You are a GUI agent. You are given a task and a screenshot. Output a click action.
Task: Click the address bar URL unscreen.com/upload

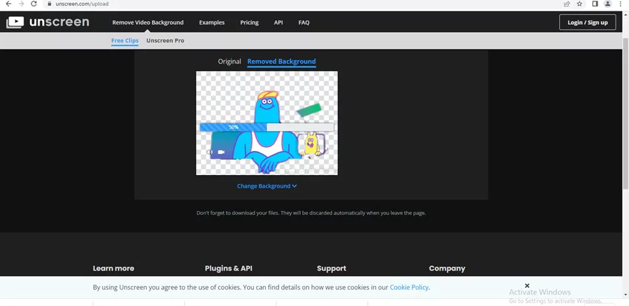point(82,4)
